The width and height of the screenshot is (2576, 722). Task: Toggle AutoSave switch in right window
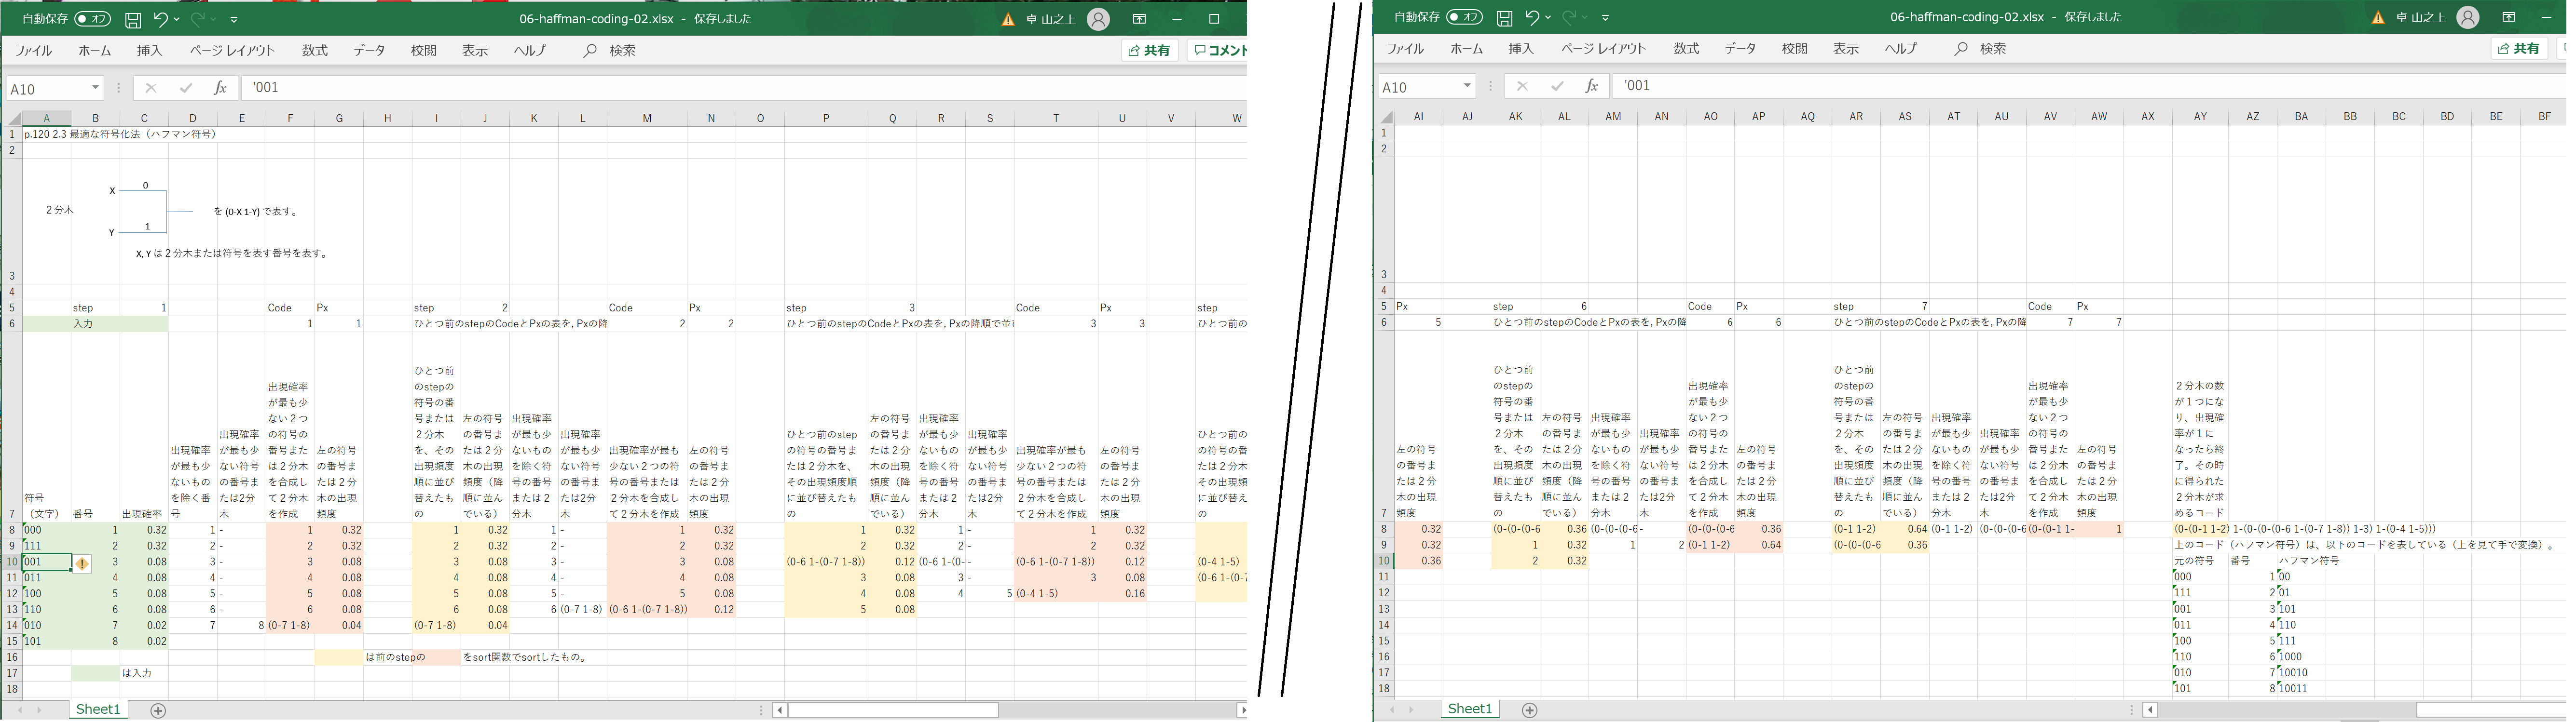[x=1464, y=17]
